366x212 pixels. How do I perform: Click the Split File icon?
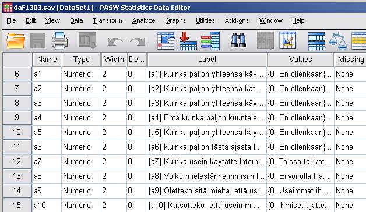(316, 41)
